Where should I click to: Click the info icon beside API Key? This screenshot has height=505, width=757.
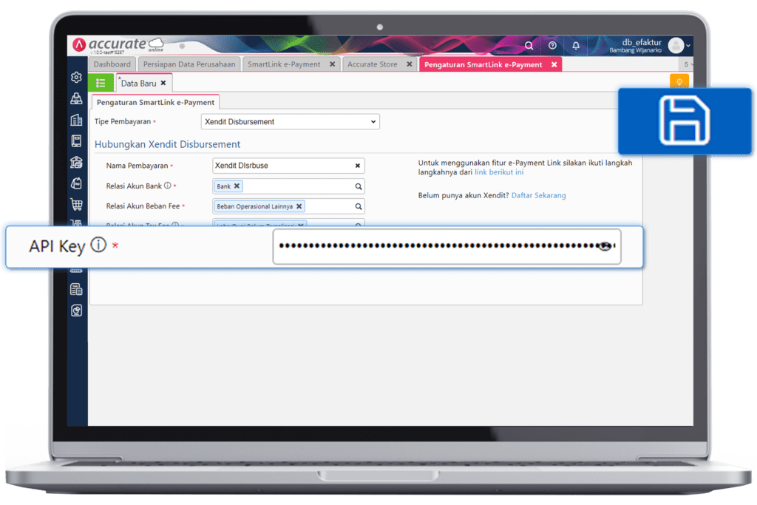pos(98,245)
